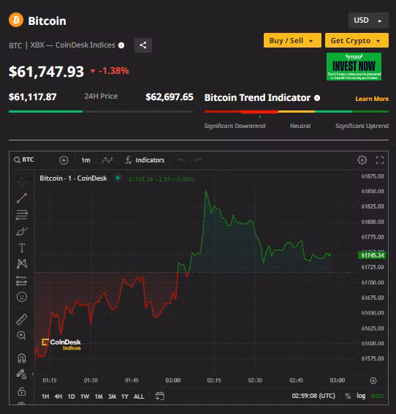The image size is (396, 414).
Task: Select the trend line drawing tool
Action: click(x=22, y=198)
